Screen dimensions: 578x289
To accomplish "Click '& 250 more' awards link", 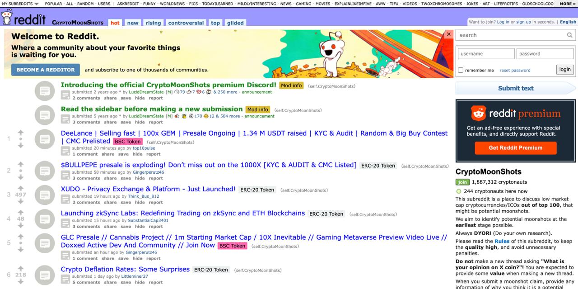I will 226,92.
